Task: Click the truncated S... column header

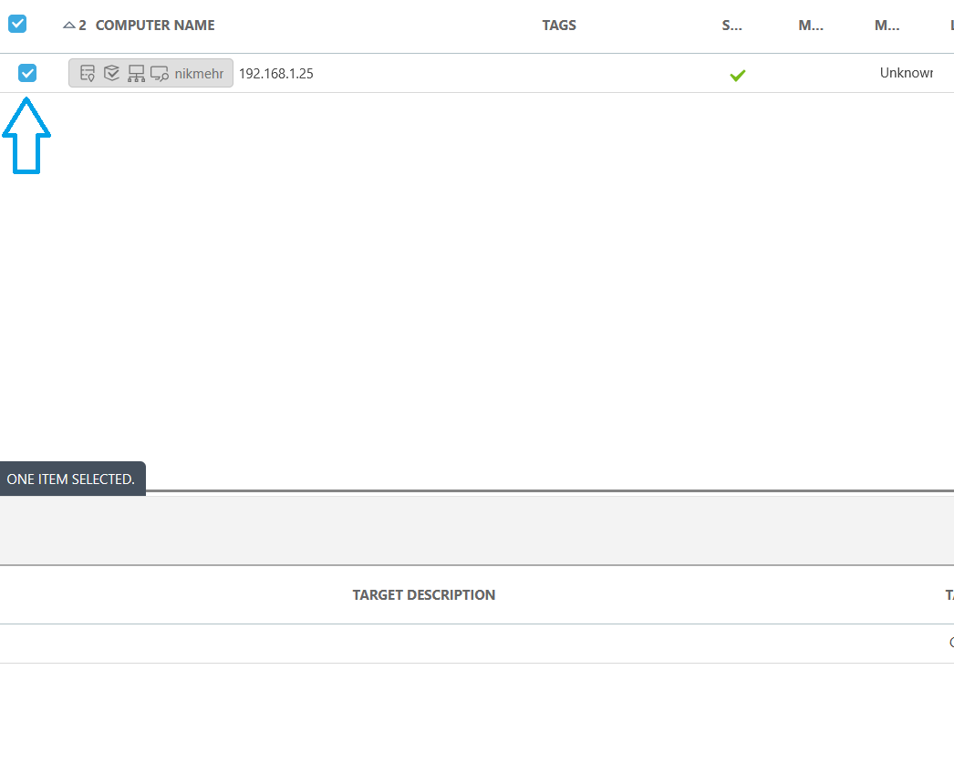Action: coord(731,26)
